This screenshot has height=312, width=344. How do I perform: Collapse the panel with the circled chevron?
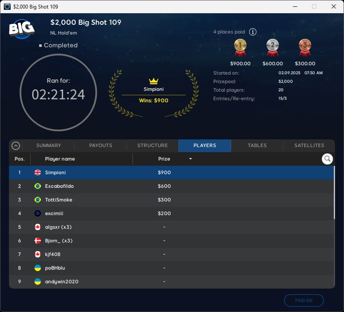pyautogui.click(x=16, y=146)
